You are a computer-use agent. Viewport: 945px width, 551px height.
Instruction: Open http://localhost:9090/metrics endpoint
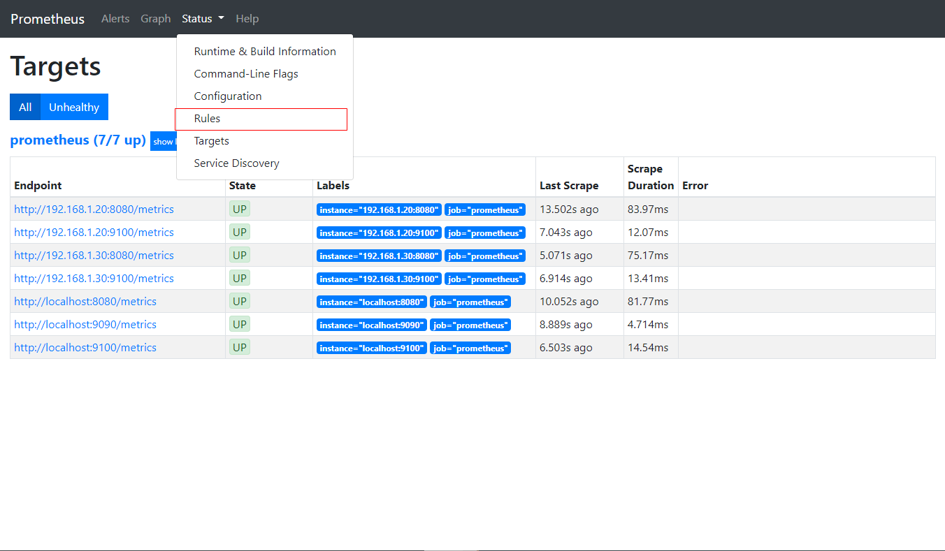pos(85,325)
